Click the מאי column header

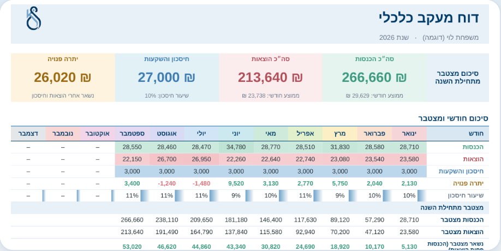(x=271, y=134)
